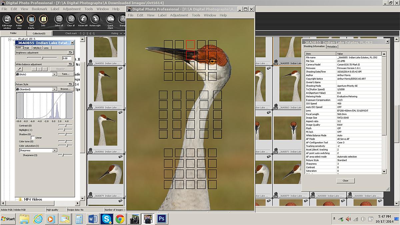
Task: Open the File menu in the main window
Action: pyautogui.click(x=5, y=9)
